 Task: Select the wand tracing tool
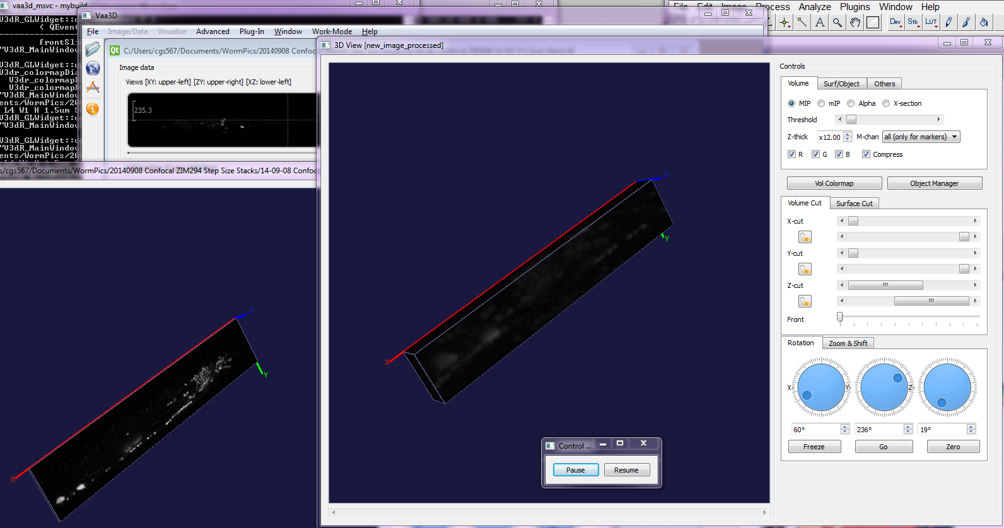pos(802,23)
